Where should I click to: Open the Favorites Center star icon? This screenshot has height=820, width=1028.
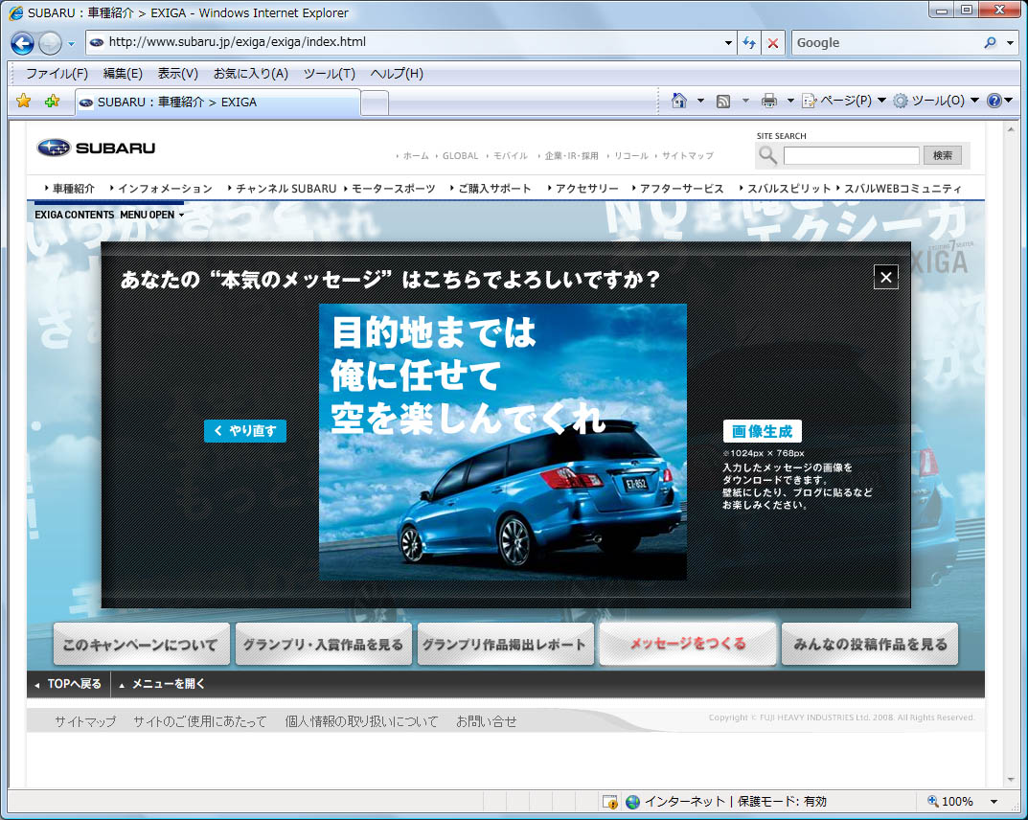click(24, 101)
